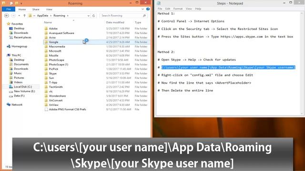The width and height of the screenshot is (305, 171).
Task: Click the highlighted Skype path line in Notepad
Action: coord(228,67)
